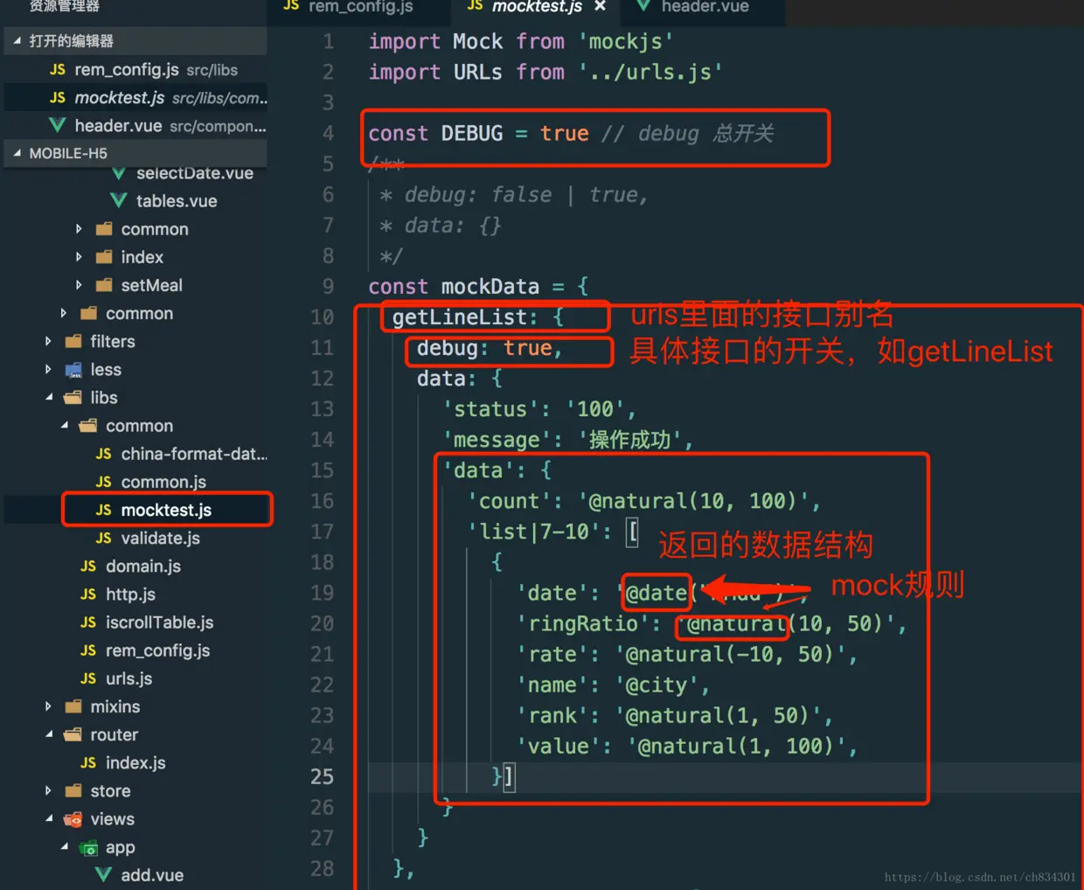
Task: Click the setMeal folder icon
Action: click(x=104, y=285)
